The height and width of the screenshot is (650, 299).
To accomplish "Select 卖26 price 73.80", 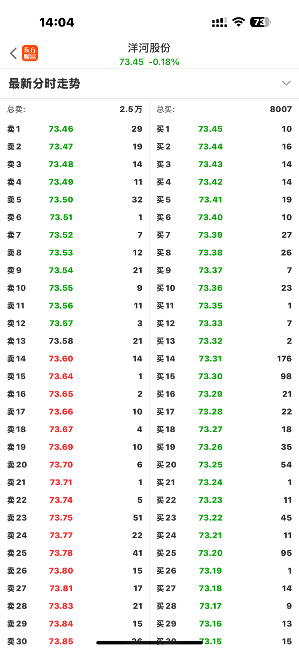I will pyautogui.click(x=61, y=571).
